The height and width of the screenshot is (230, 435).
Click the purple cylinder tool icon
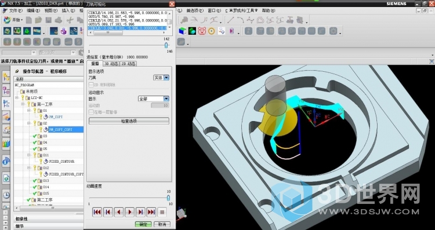[231, 31]
